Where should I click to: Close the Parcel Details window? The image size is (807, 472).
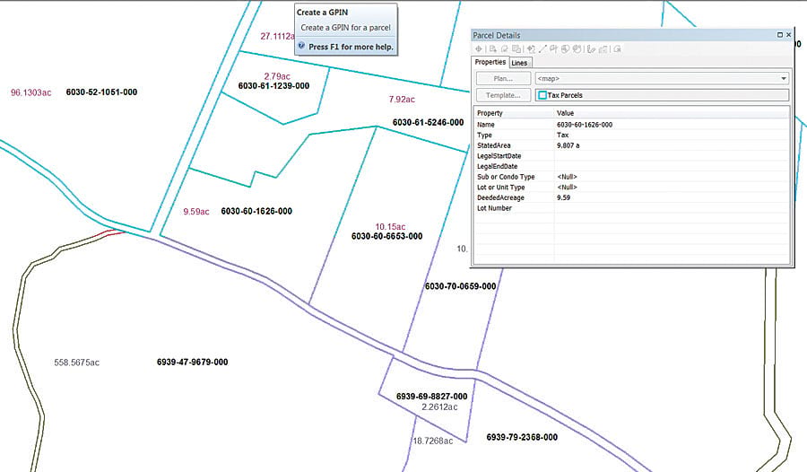click(788, 35)
